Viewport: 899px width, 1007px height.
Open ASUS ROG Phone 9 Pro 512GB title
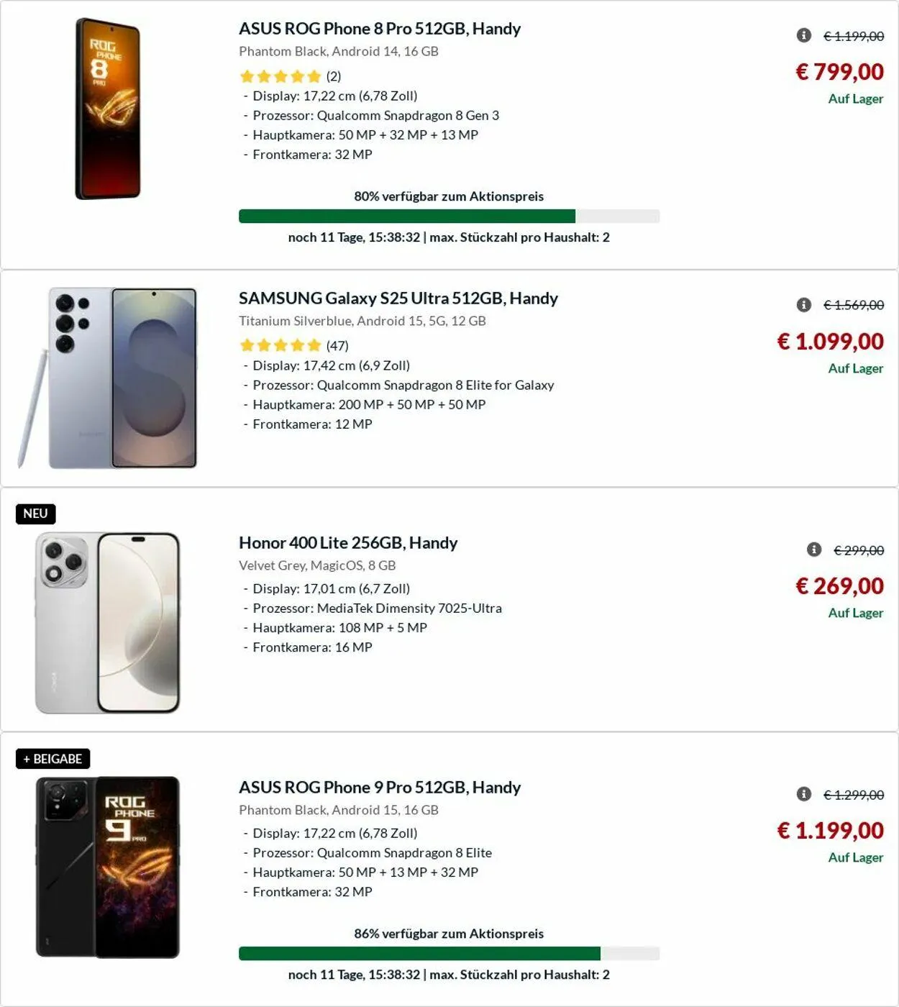click(379, 788)
